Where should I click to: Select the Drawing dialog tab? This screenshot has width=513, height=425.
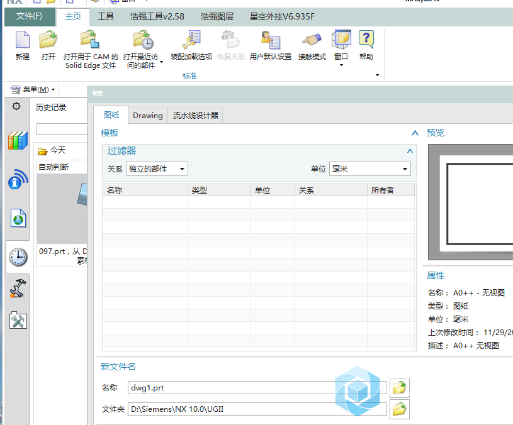[147, 115]
